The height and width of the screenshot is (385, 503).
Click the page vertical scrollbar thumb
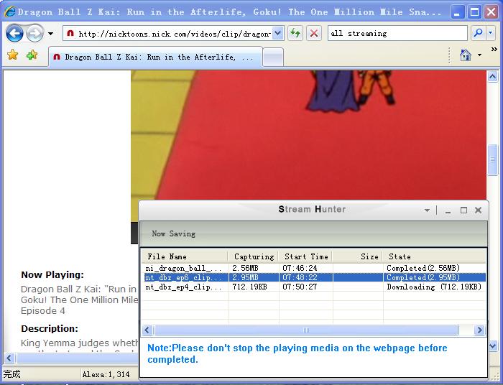493,160
